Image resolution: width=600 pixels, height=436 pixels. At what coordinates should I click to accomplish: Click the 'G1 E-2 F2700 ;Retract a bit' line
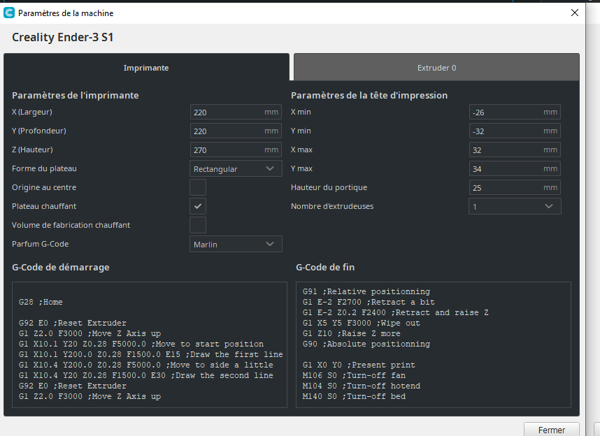click(x=369, y=302)
